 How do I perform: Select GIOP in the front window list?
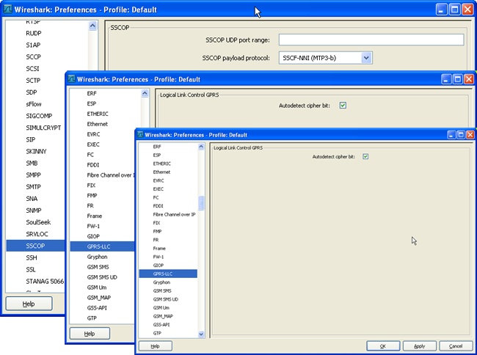click(159, 266)
